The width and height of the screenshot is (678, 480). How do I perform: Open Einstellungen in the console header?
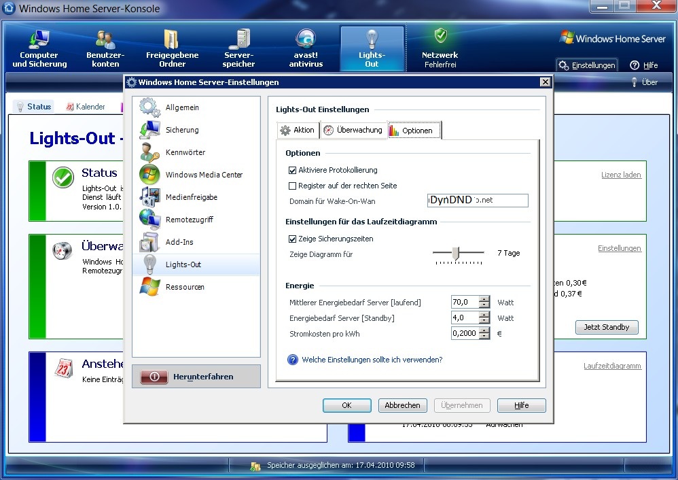click(587, 65)
